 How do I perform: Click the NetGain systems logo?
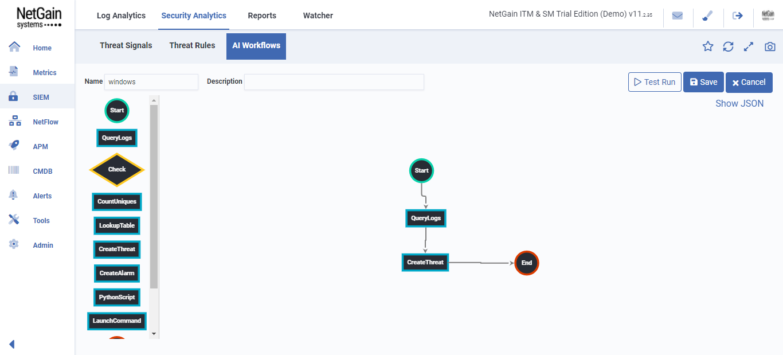click(38, 17)
